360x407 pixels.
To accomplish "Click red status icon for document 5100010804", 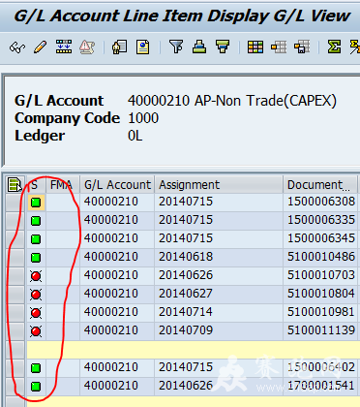I will (x=36, y=295).
